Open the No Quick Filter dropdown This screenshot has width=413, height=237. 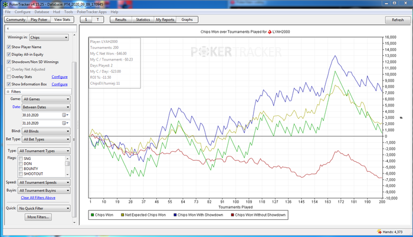(x=44, y=208)
